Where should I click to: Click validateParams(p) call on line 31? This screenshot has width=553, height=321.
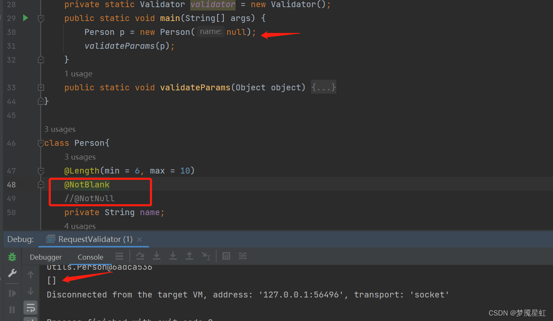click(x=129, y=46)
